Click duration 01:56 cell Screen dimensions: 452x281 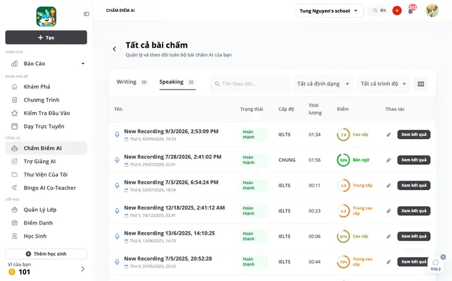[315, 160]
